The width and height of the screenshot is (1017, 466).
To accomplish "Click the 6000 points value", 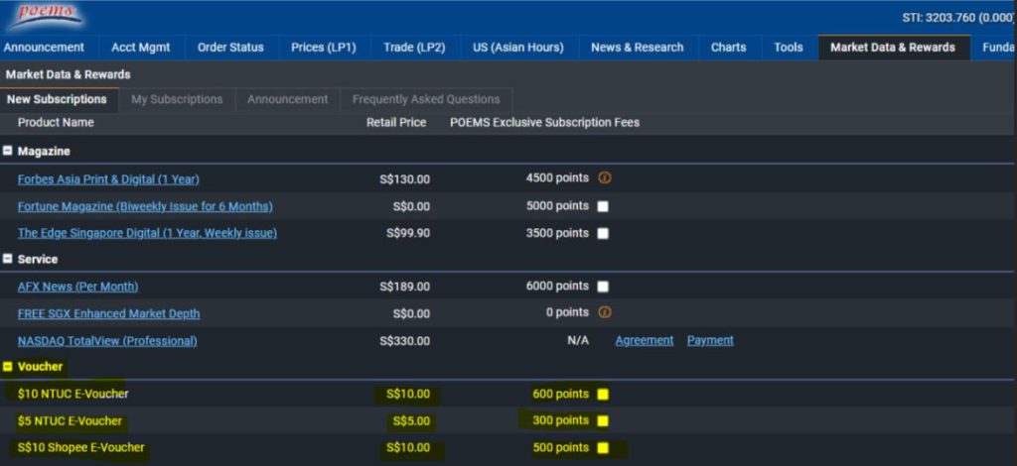I will tap(557, 287).
